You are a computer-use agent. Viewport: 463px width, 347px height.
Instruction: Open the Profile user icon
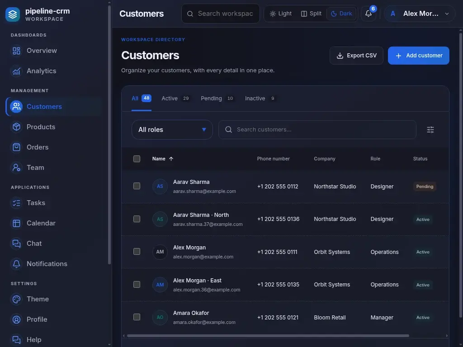click(17, 319)
